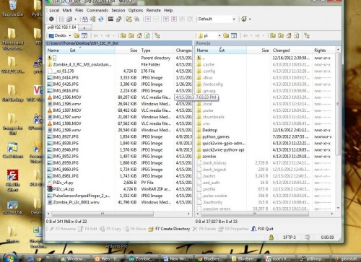Viewport: 361px width, 262px height.
Task: Select the pi@192.168.1.64 session tab
Action: (x=61, y=27)
